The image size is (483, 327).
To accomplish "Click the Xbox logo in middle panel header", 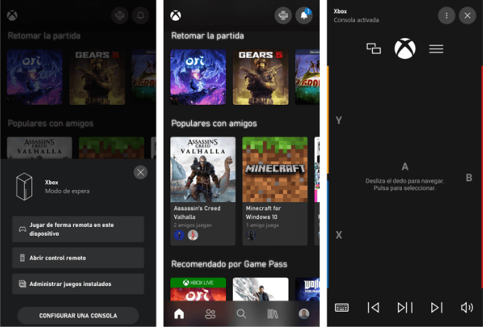I will 176,15.
